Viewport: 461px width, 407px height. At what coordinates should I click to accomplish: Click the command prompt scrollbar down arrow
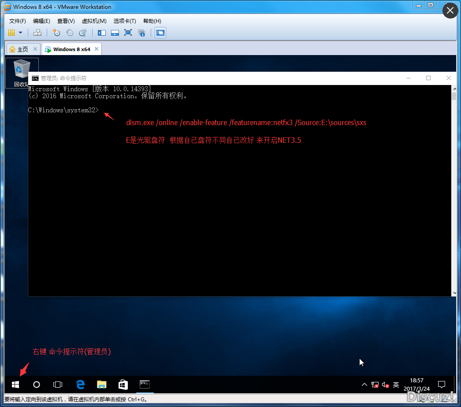coord(454,293)
